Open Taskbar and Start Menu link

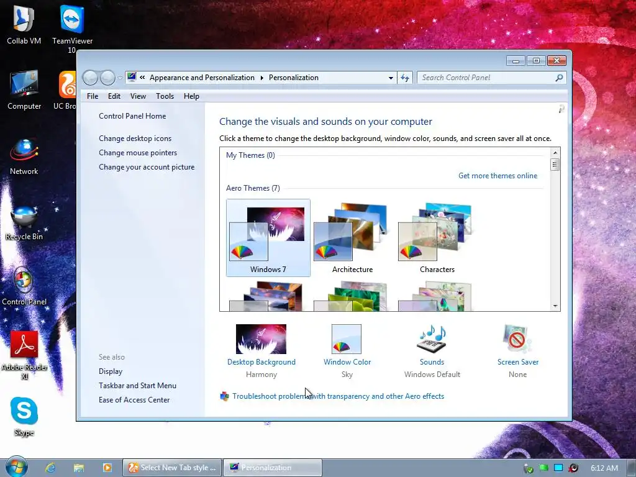pyautogui.click(x=137, y=385)
